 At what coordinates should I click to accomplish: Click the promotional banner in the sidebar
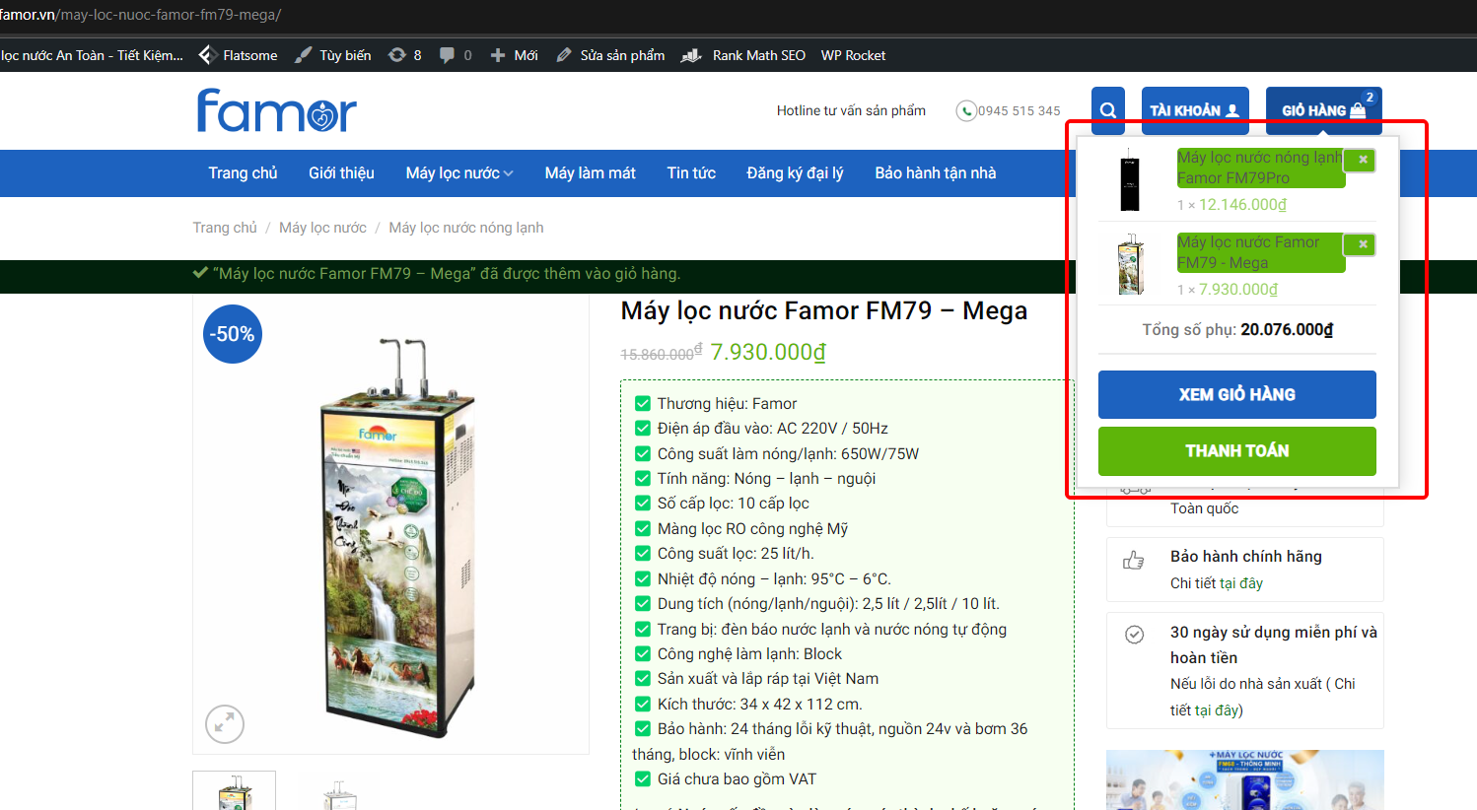(x=1245, y=780)
